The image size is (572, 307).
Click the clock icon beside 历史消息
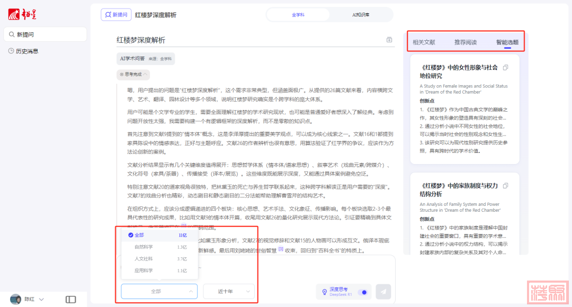pyautogui.click(x=11, y=51)
